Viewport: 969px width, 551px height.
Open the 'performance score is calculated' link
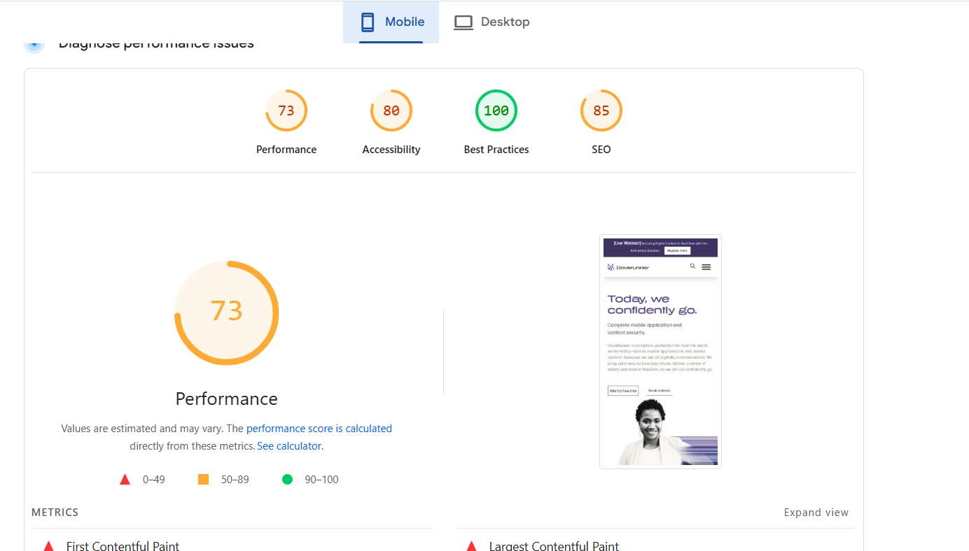(319, 429)
